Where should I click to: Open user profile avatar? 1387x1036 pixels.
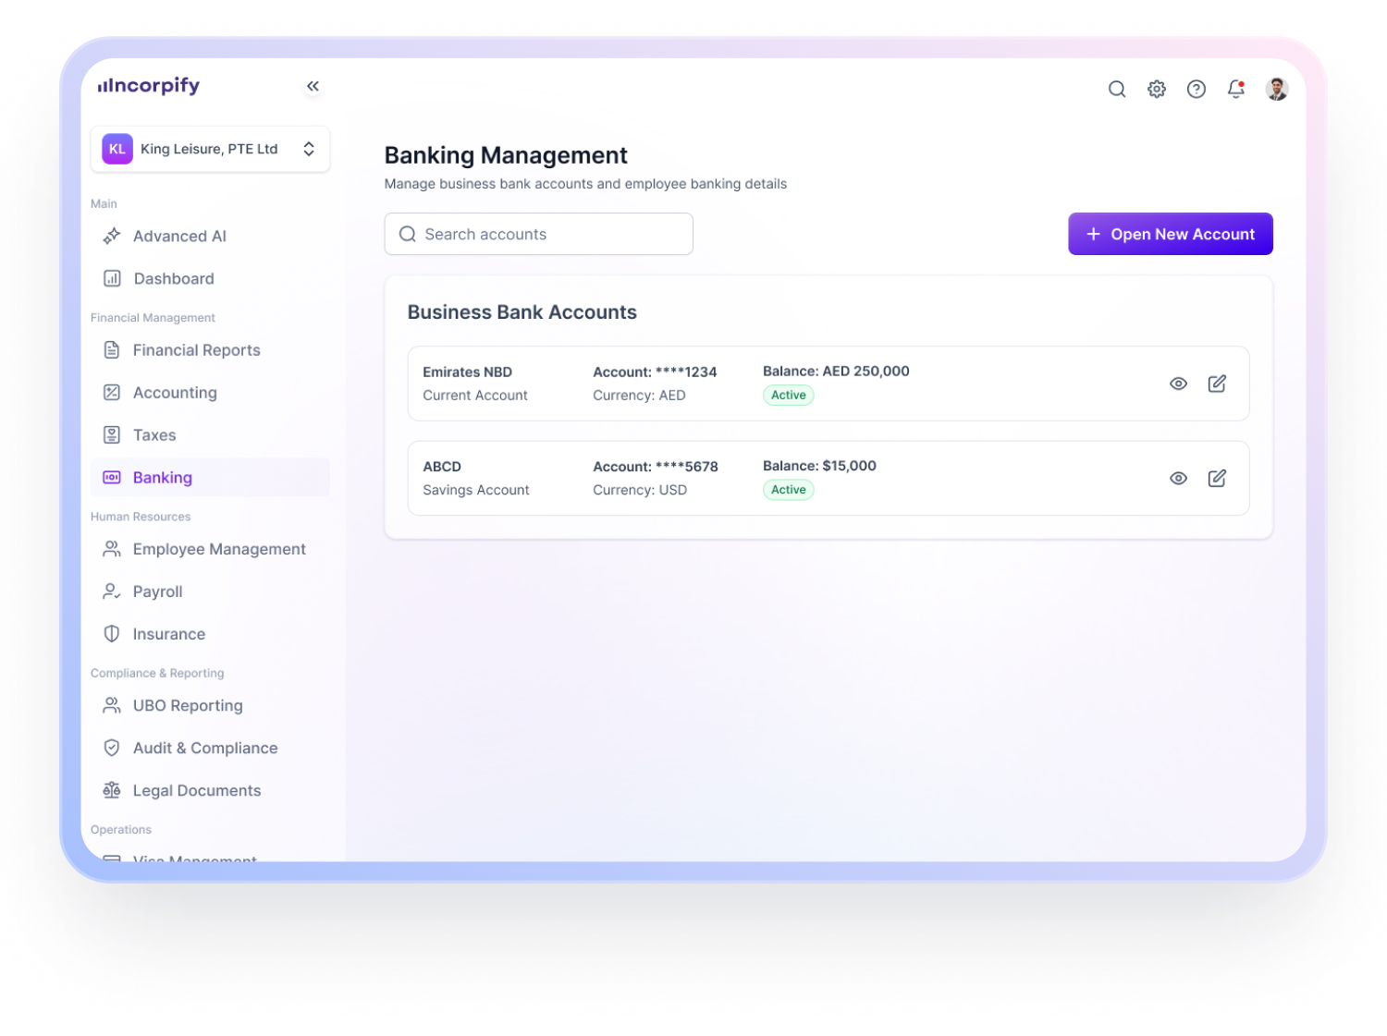(1277, 89)
